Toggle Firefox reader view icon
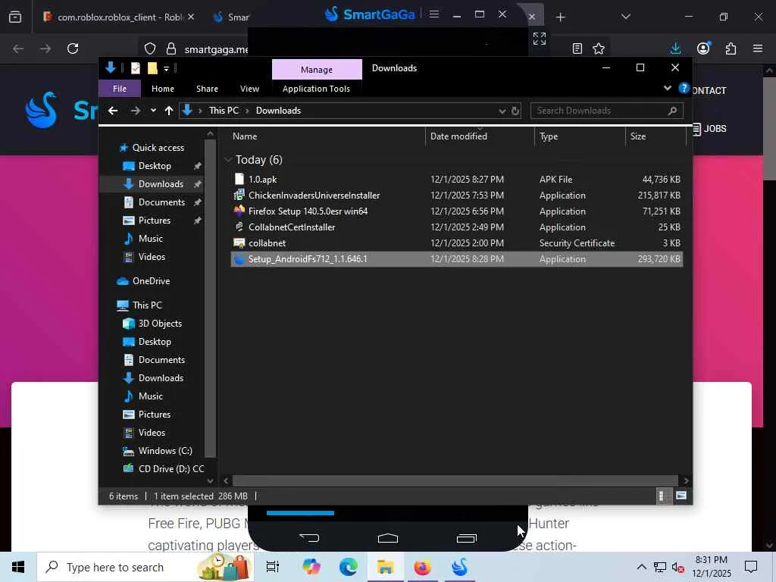This screenshot has height=582, width=776. 577,48
